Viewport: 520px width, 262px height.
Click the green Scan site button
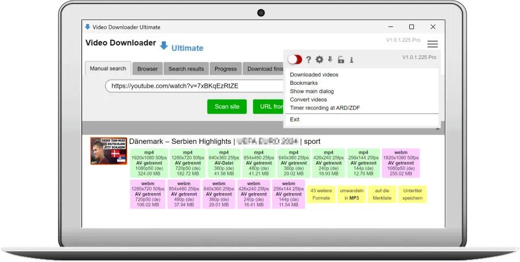click(227, 107)
